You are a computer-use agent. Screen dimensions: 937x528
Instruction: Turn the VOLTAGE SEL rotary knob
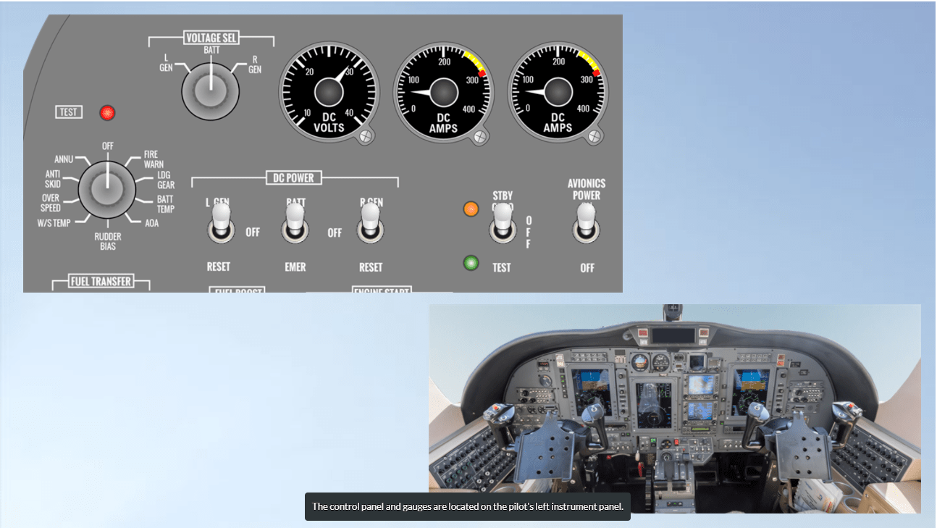[x=211, y=92]
